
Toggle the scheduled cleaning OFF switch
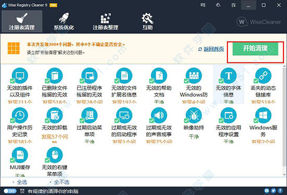[10, 191]
